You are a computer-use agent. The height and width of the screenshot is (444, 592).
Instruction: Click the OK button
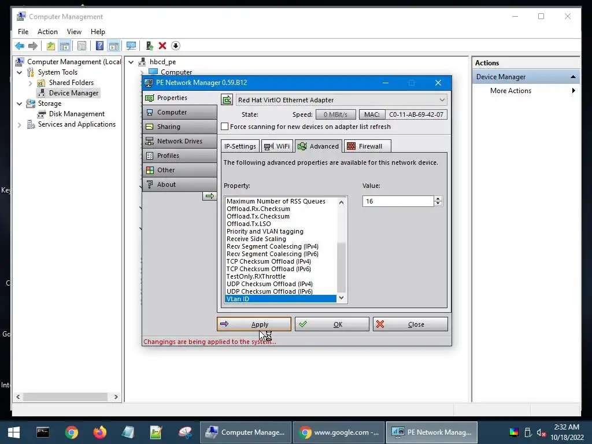(332, 324)
